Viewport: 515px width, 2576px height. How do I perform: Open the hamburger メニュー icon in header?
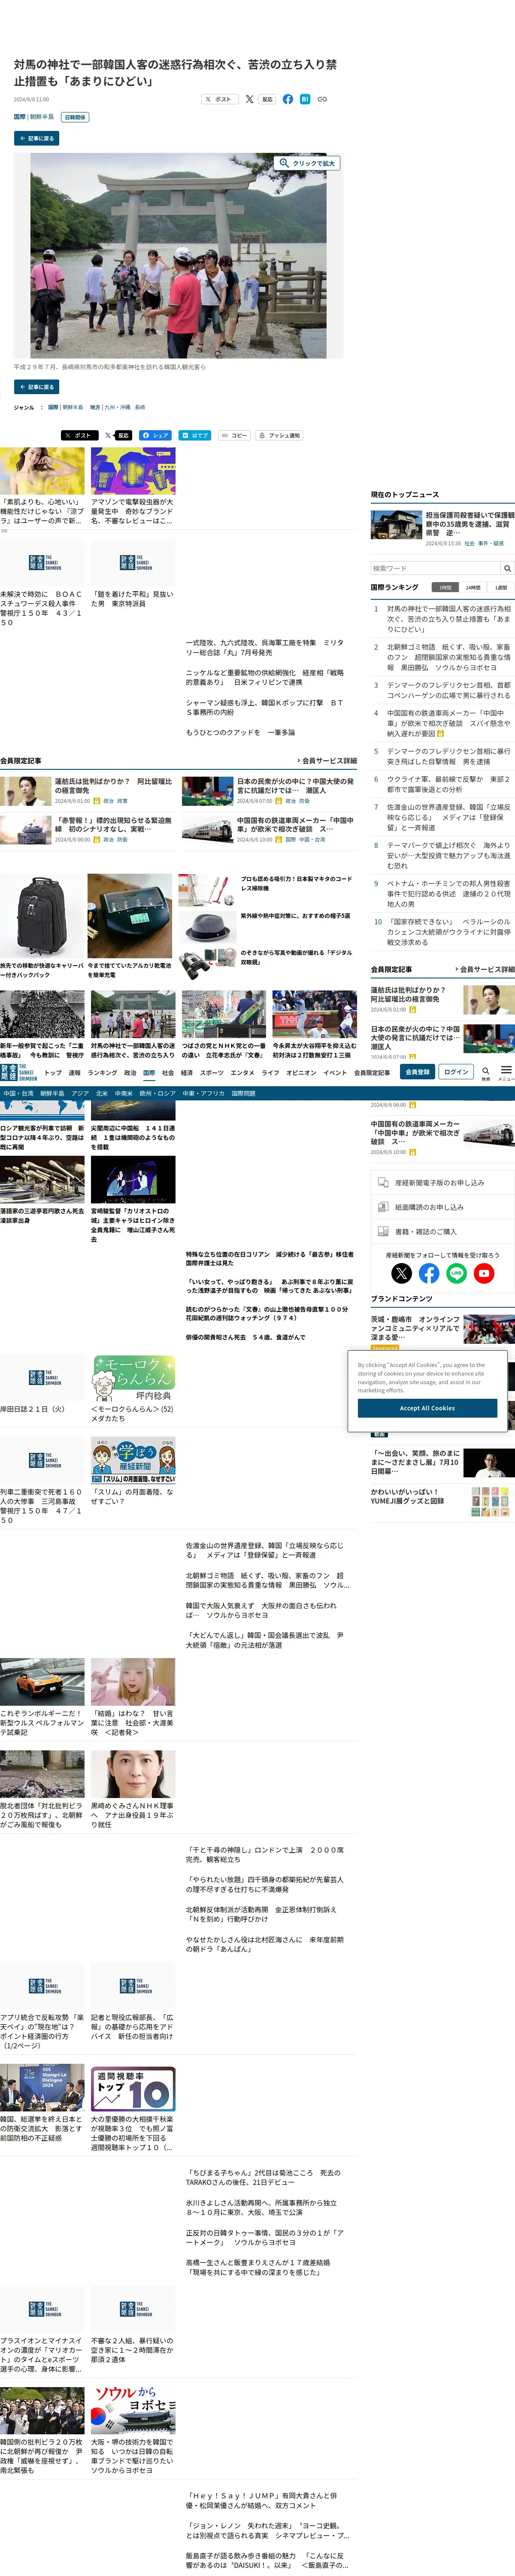coord(506,1072)
